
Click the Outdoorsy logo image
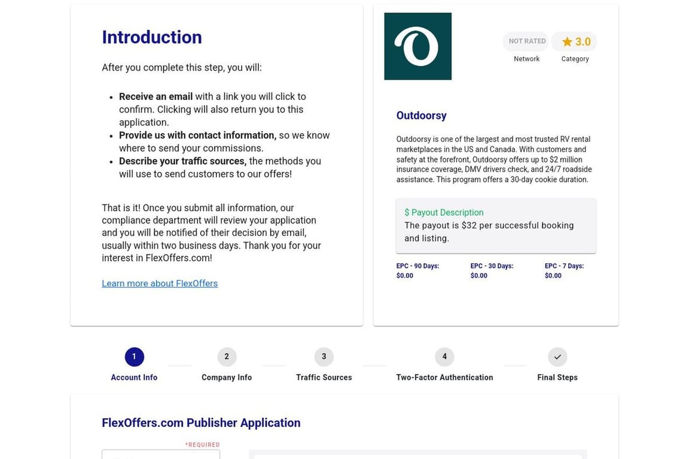(418, 46)
